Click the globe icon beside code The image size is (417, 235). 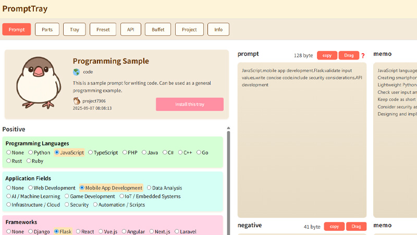pyautogui.click(x=77, y=72)
